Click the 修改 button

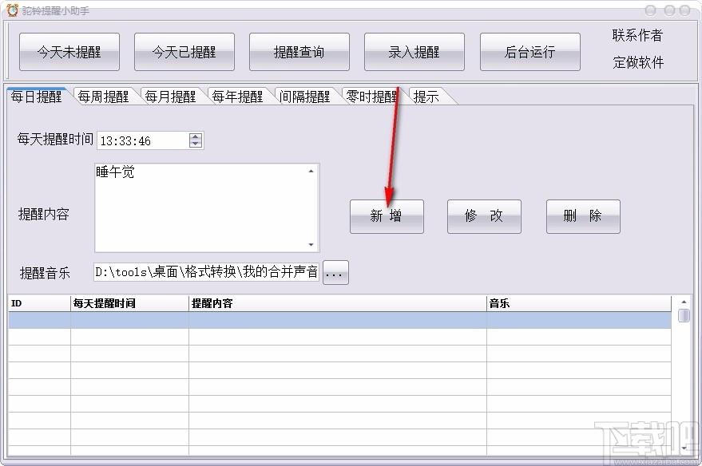(485, 216)
